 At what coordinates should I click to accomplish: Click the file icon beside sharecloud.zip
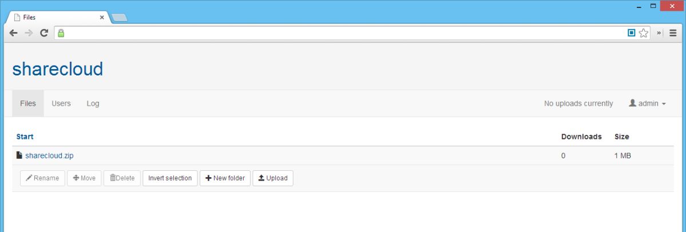[19, 155]
